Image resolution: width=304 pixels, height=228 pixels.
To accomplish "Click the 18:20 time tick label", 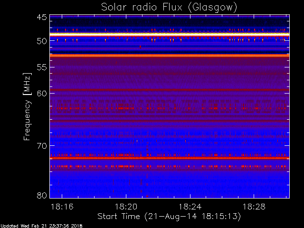I will pyautogui.click(x=126, y=207).
